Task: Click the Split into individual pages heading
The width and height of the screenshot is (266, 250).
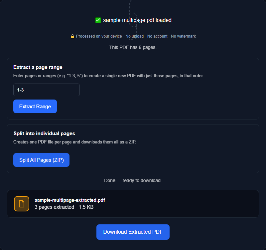Action: (44, 133)
